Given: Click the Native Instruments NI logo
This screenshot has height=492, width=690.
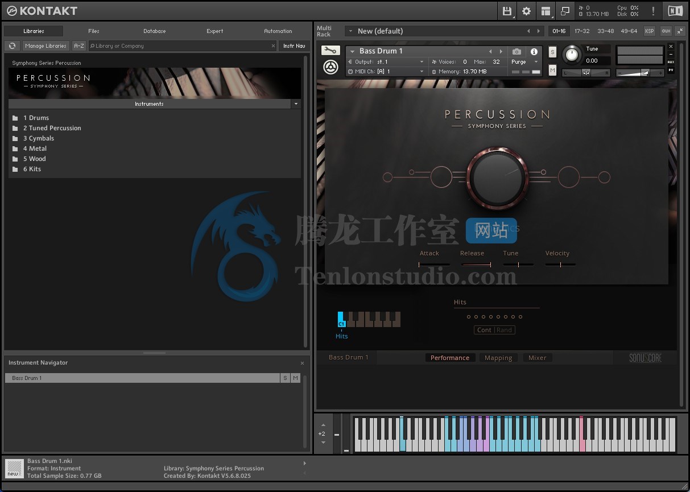Looking at the screenshot, I should [x=675, y=11].
